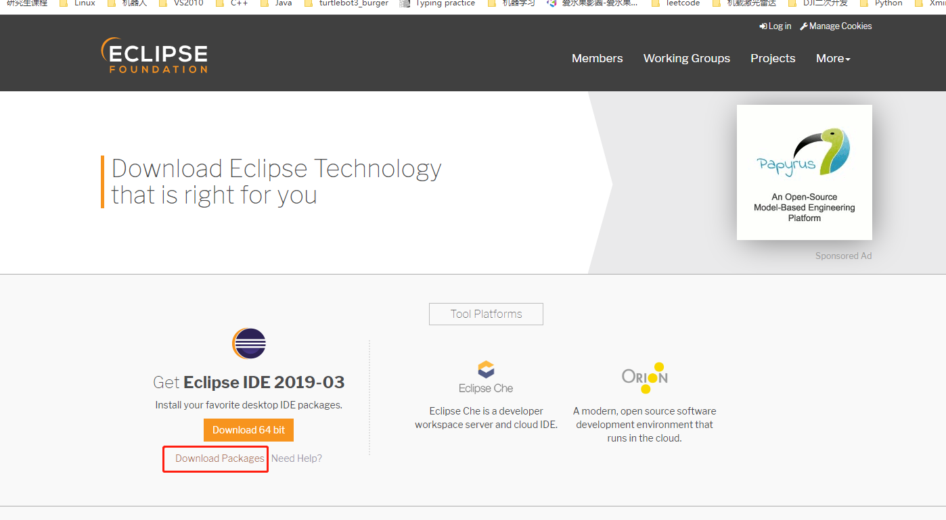Open the Tool Platforms selector
The height and width of the screenshot is (520, 946).
[x=486, y=314]
